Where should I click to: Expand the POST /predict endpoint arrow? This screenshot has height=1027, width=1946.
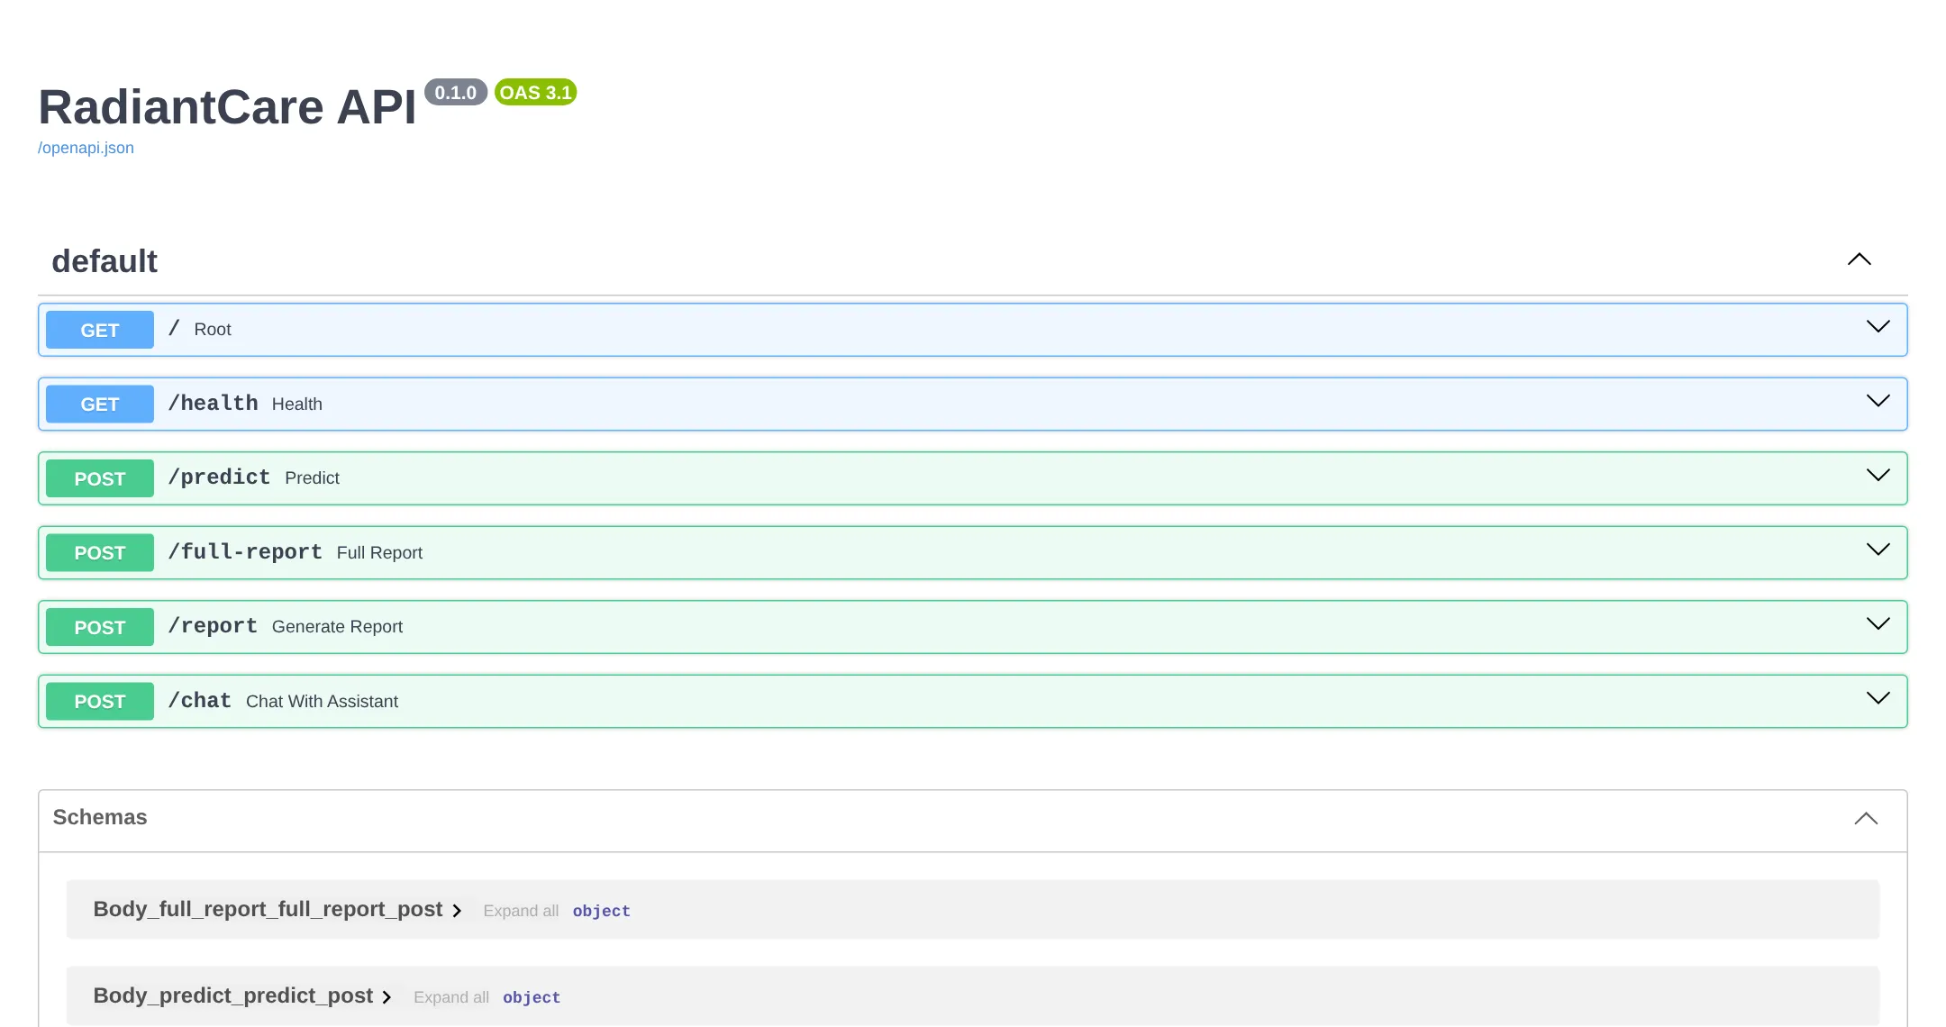pyautogui.click(x=1878, y=476)
